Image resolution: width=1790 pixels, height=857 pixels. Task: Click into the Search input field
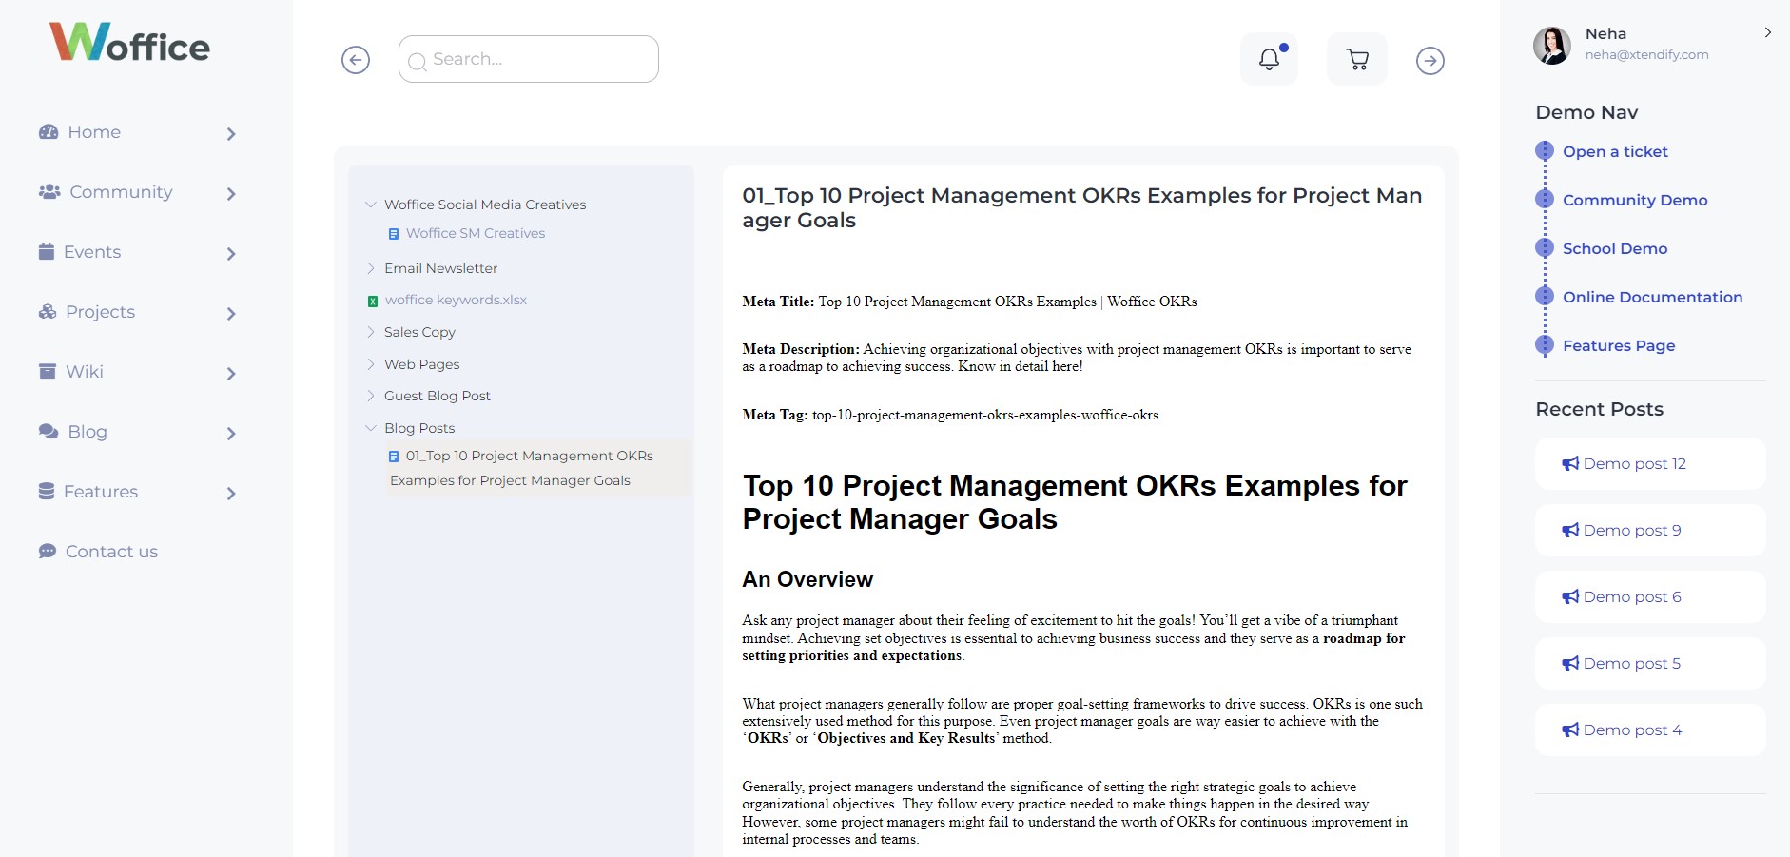537,59
